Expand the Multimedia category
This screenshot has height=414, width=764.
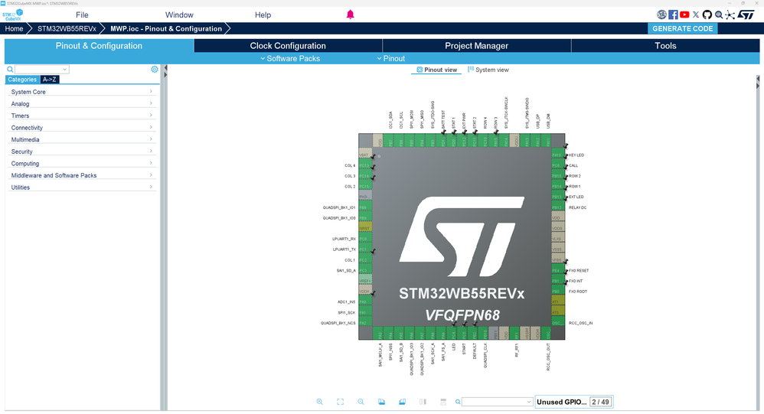tap(82, 139)
